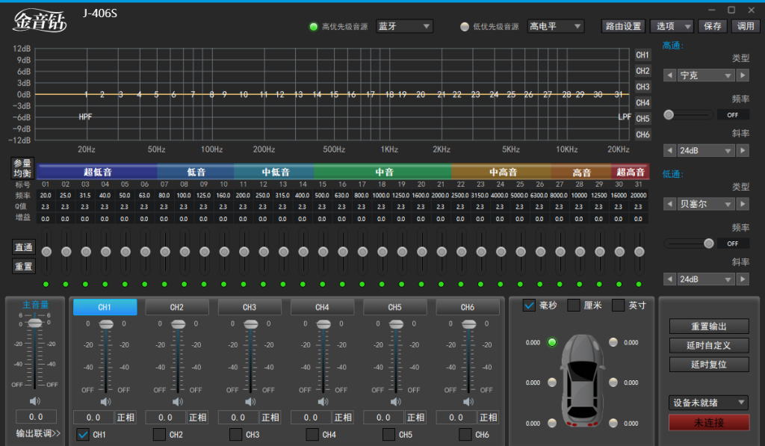This screenshot has height=446, width=765.
Task: Check the CH6 checkbox in the bottom row
Action: click(465, 434)
